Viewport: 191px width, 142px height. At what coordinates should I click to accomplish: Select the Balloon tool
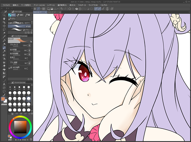click(4, 91)
